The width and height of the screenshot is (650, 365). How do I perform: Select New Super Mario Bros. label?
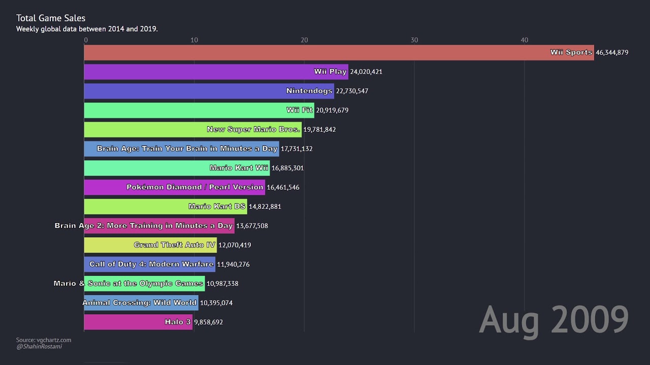click(253, 129)
